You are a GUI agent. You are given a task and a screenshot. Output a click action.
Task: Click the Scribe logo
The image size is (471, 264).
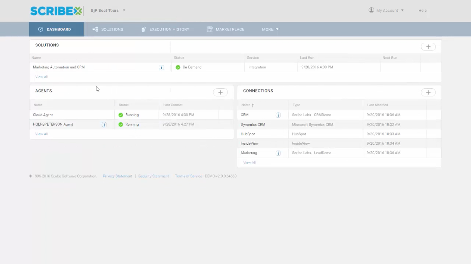pyautogui.click(x=56, y=11)
